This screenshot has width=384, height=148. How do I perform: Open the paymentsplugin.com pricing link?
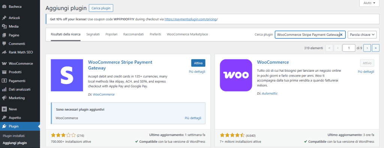tap(191, 19)
